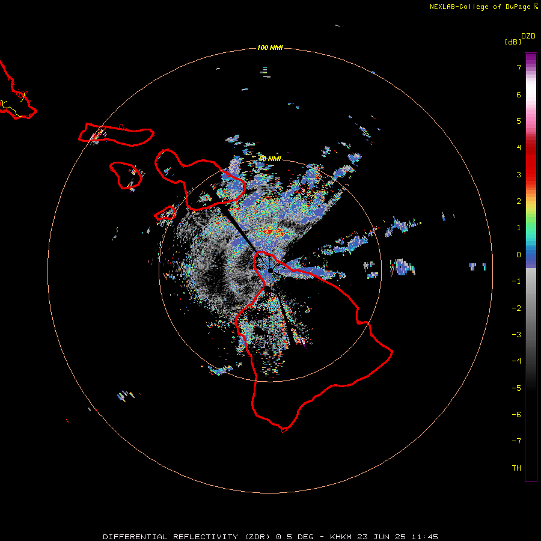Click the 7 value on the color scale
Screen dimensions: 541x541
click(519, 67)
